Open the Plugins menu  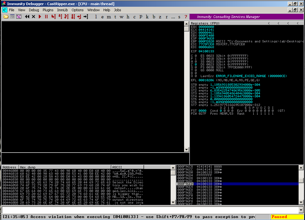point(48,10)
